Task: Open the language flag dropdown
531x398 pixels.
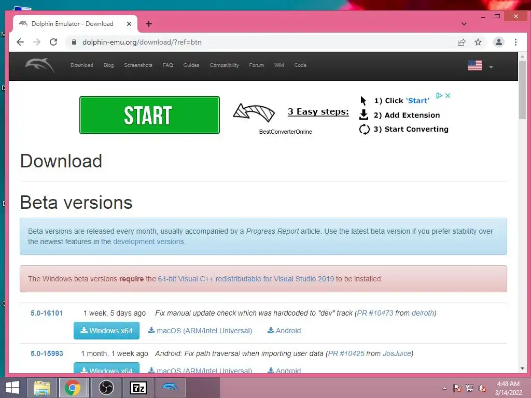Action: [480, 66]
